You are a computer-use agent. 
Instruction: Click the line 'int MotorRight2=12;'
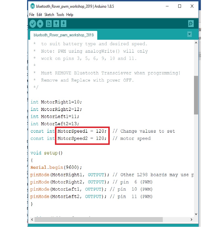[56, 109]
